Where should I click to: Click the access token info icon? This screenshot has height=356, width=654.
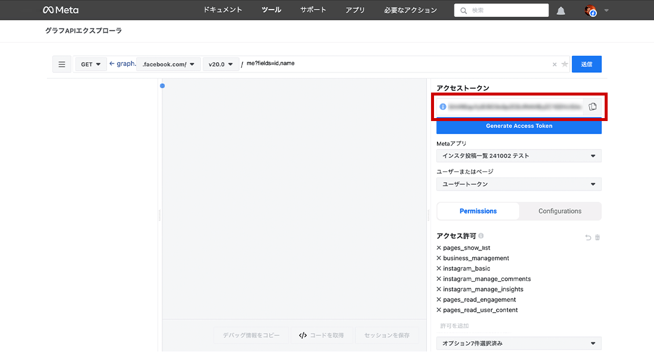coord(443,107)
